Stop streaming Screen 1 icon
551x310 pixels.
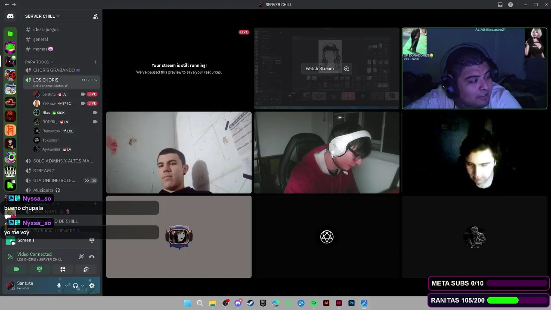[x=92, y=240]
